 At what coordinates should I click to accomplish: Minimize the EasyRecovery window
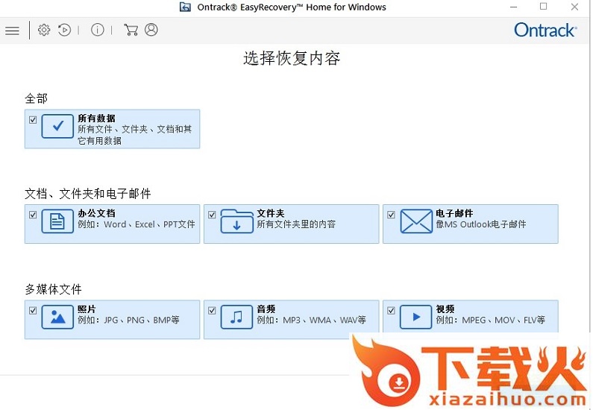(x=513, y=7)
